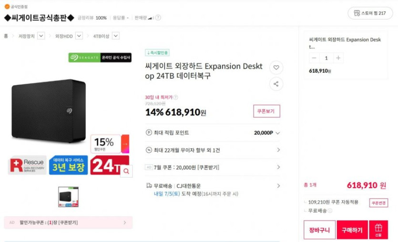Image resolution: width=398 pixels, height=242 pixels.
Task: Click the magnifier zoom icon on product image
Action: point(126,171)
